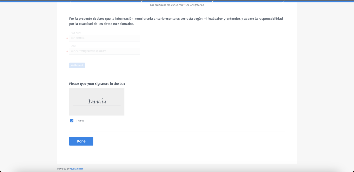Click inside the signature box showing Ivanchu

point(97,101)
